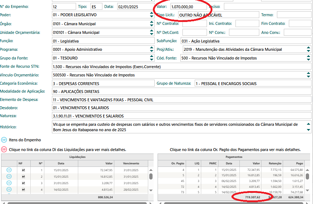The height and width of the screenshot is (204, 313).
Task: Click NF icon in liquidação row 1
Action: pyautogui.click(x=23, y=170)
